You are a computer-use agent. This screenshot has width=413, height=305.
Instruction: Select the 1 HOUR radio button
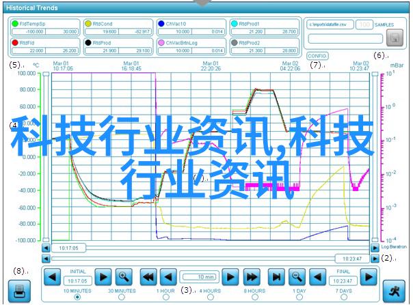coord(166,297)
